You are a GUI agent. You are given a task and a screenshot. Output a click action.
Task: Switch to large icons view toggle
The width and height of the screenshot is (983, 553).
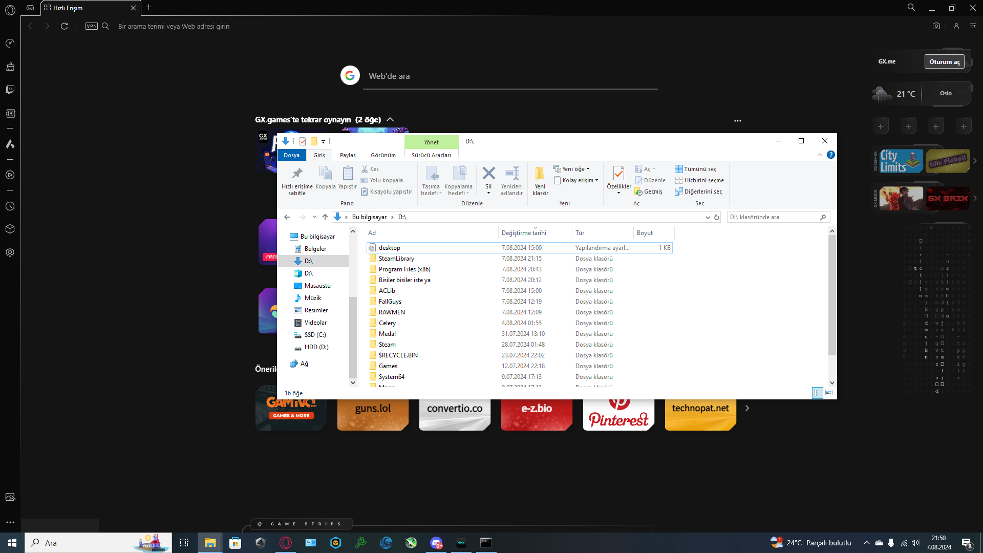(829, 393)
